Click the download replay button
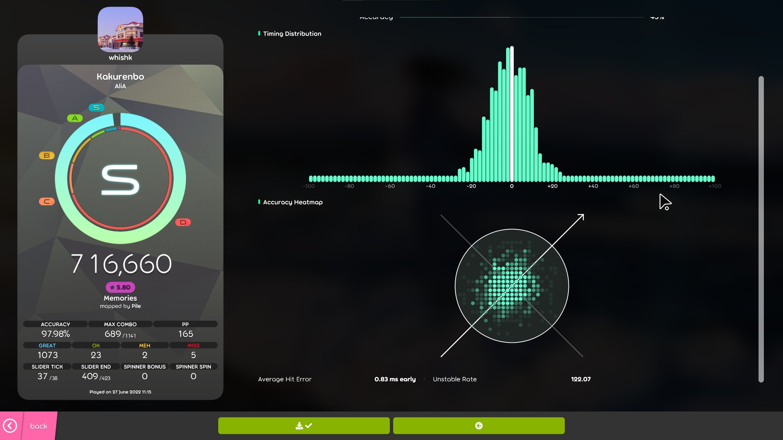The height and width of the screenshot is (440, 783). click(304, 426)
